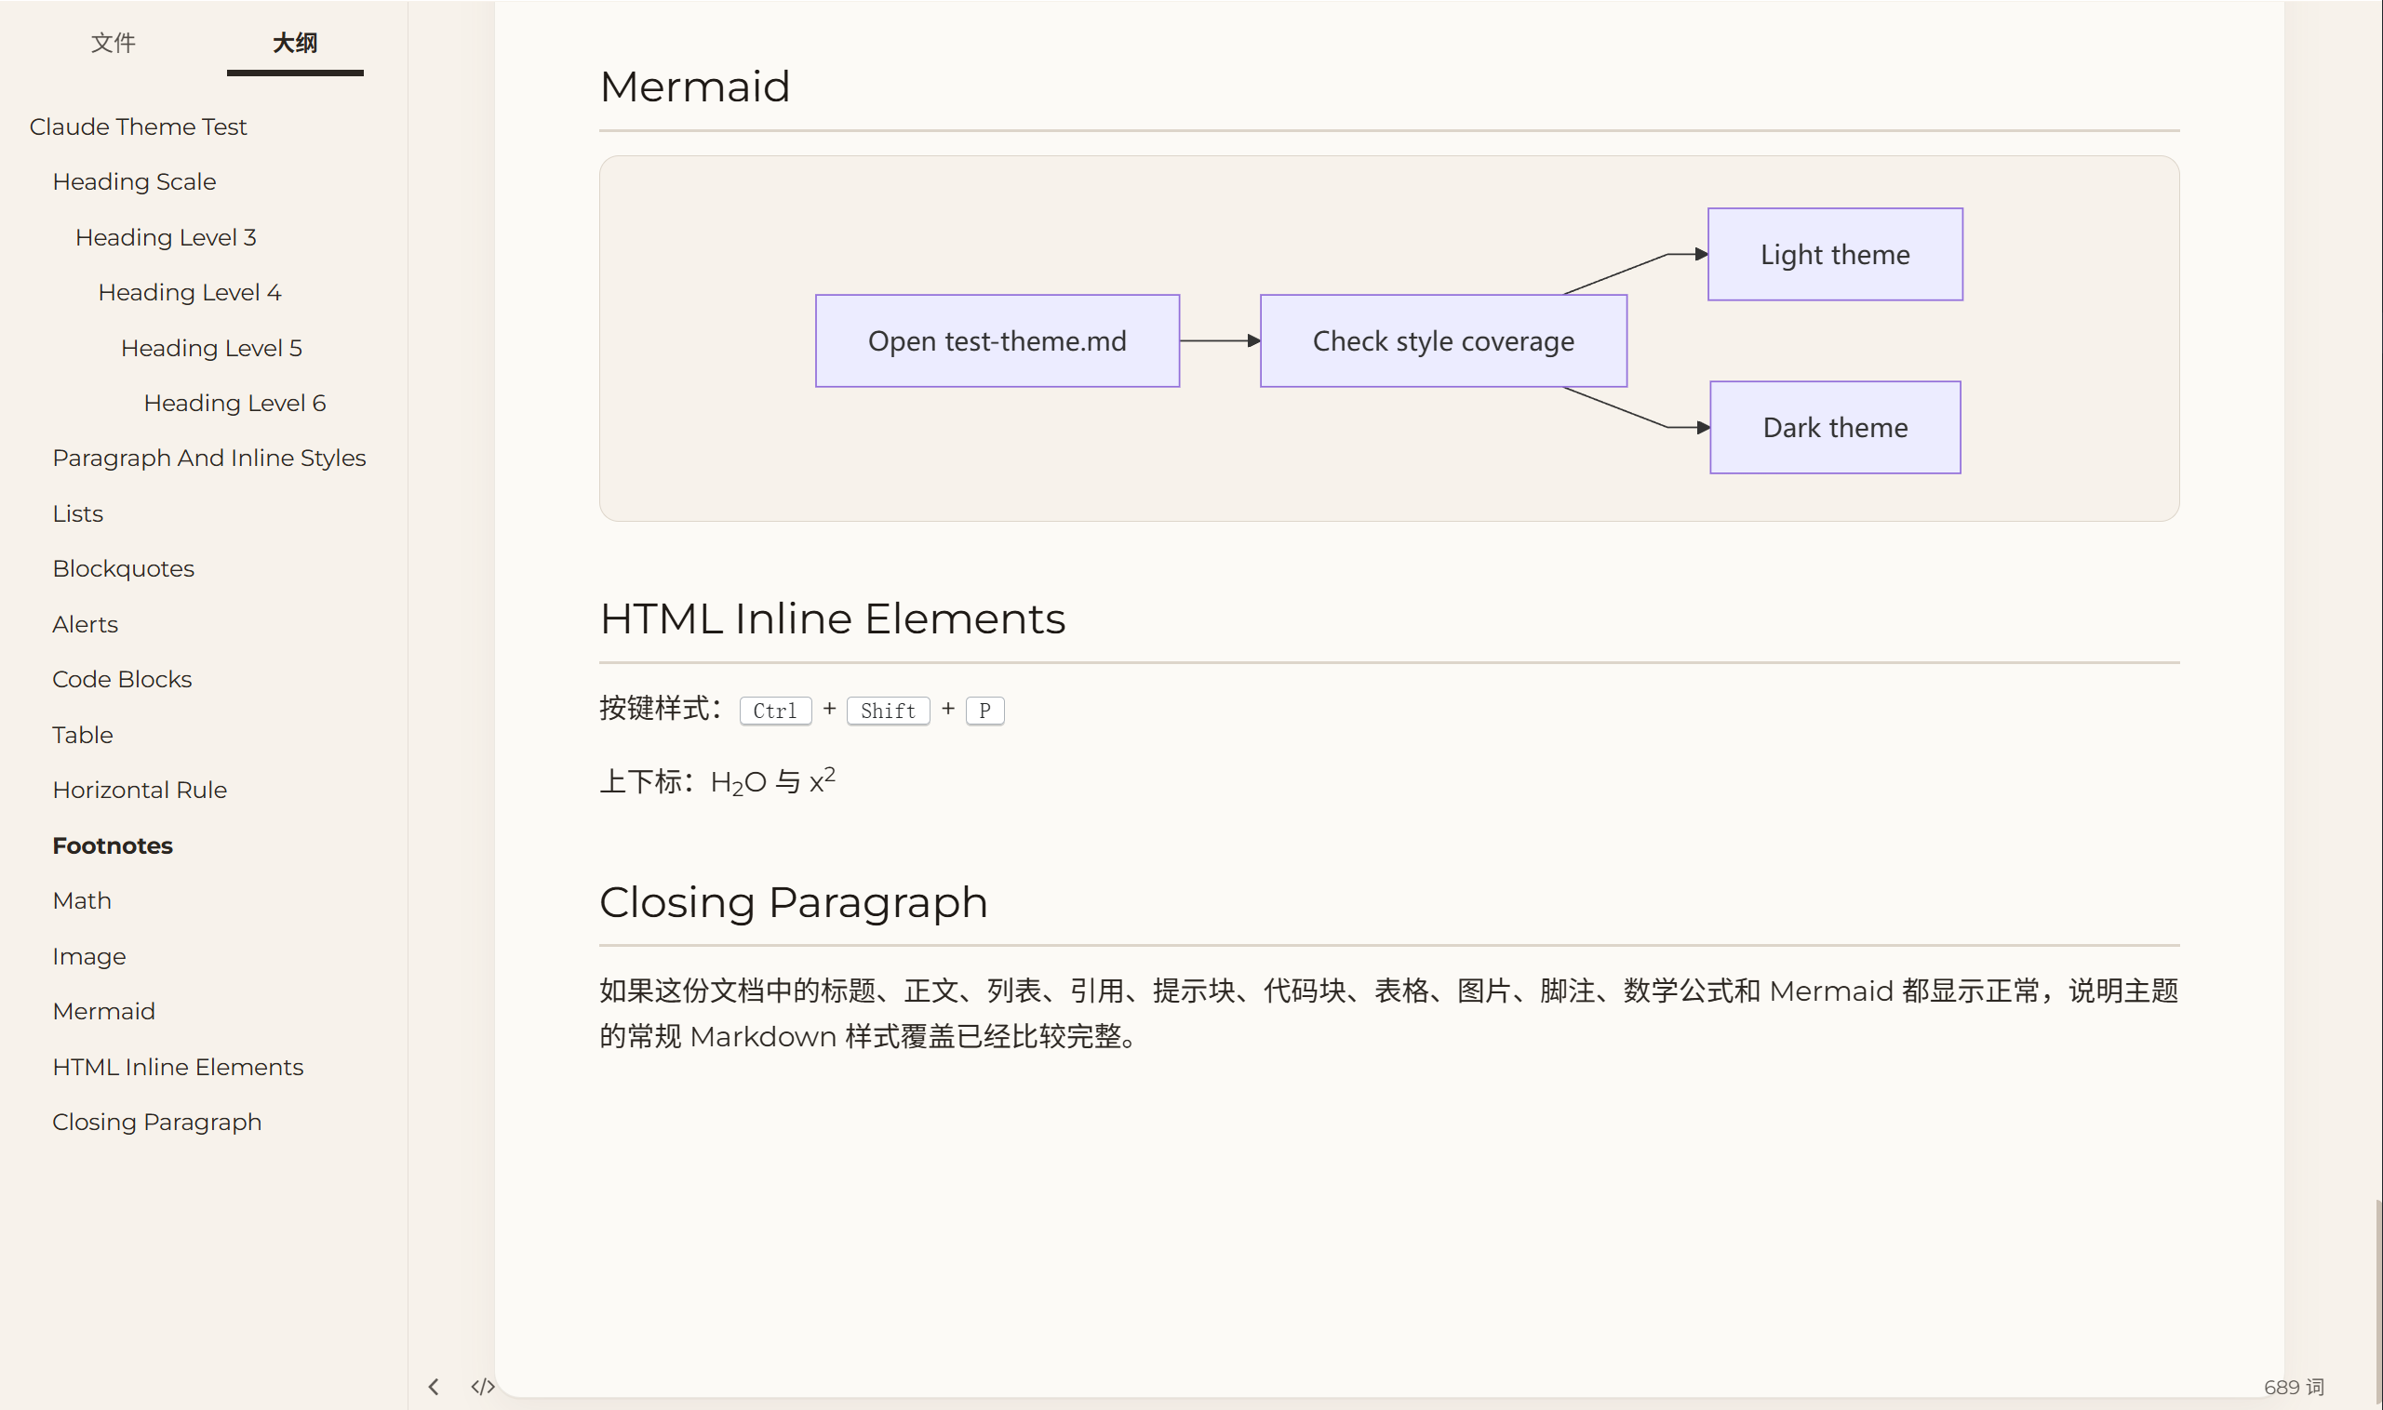This screenshot has height=1410, width=2383.
Task: Click the Check style coverage node
Action: 1443,341
